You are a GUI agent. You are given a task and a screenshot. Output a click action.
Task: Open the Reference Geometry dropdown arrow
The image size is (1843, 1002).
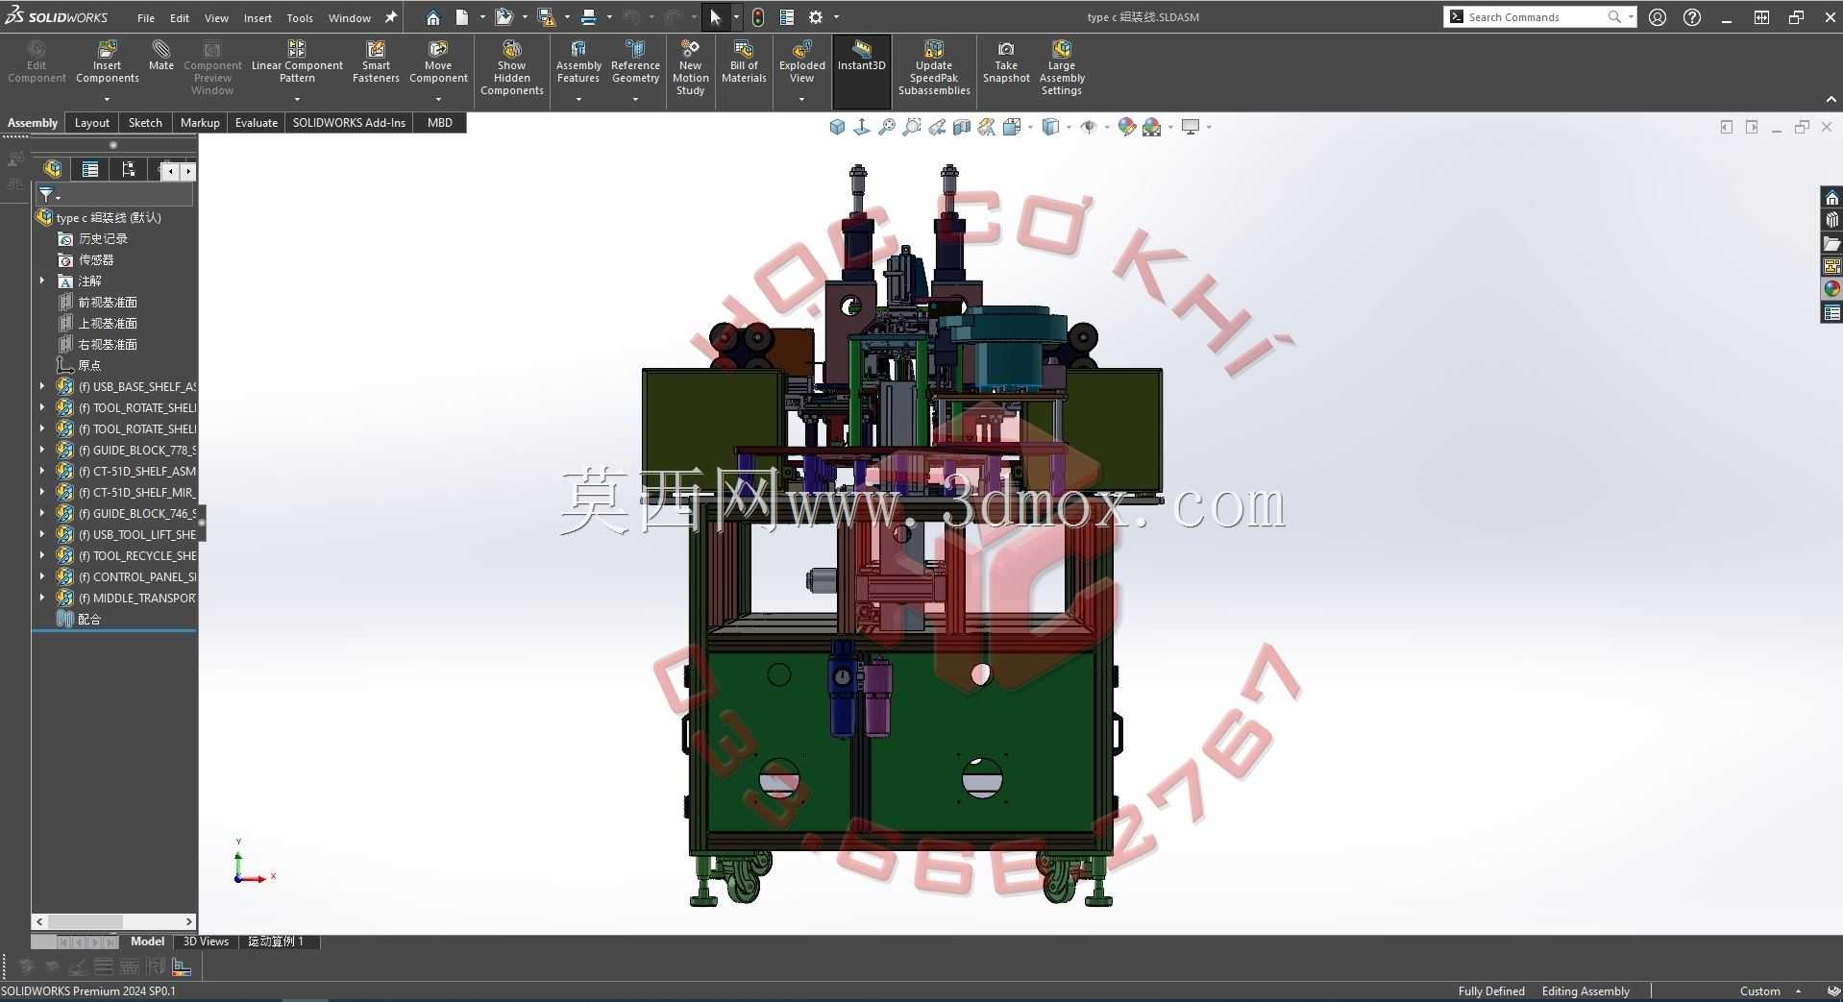pos(635,99)
